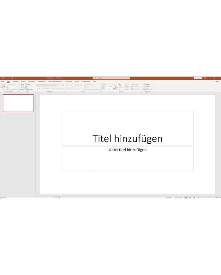
Task: Open the Layout dropdown
Action: [28, 84]
